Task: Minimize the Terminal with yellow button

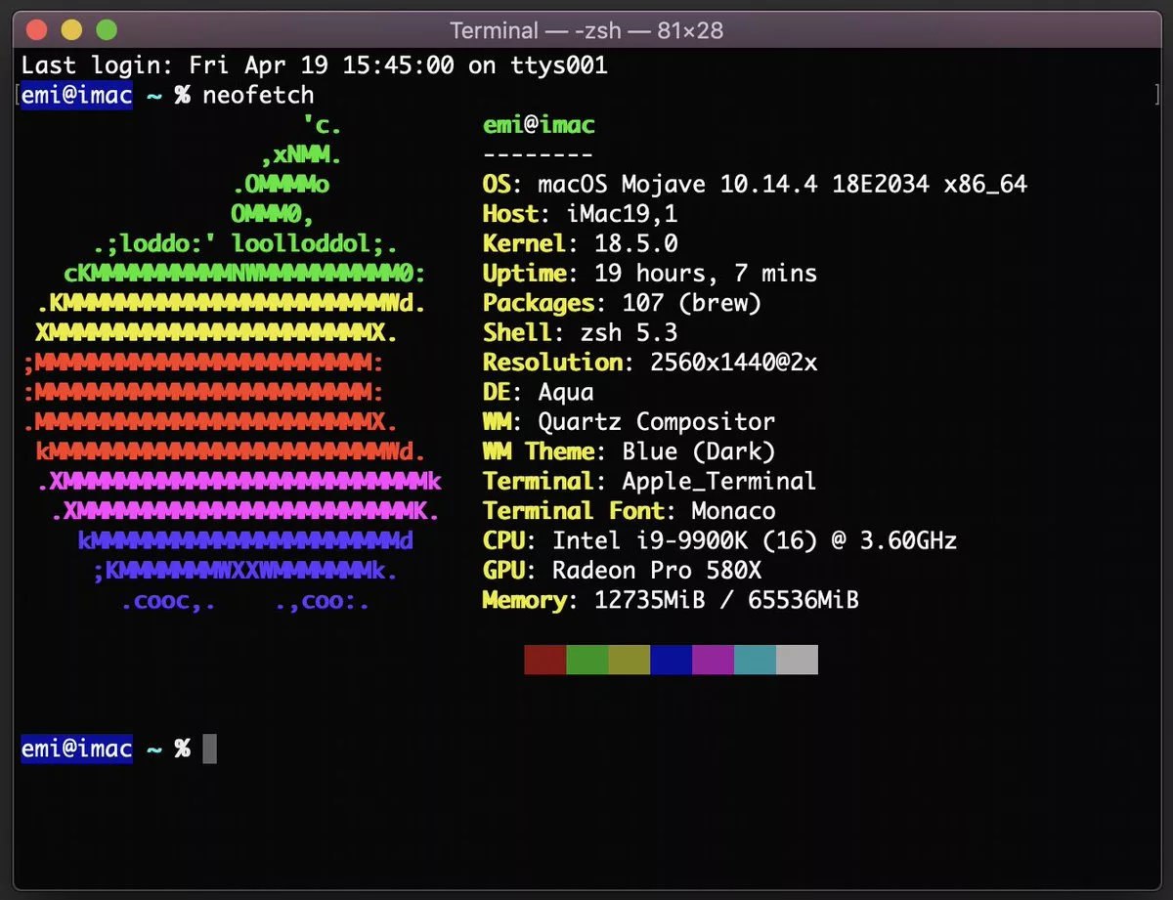Action: point(71,30)
